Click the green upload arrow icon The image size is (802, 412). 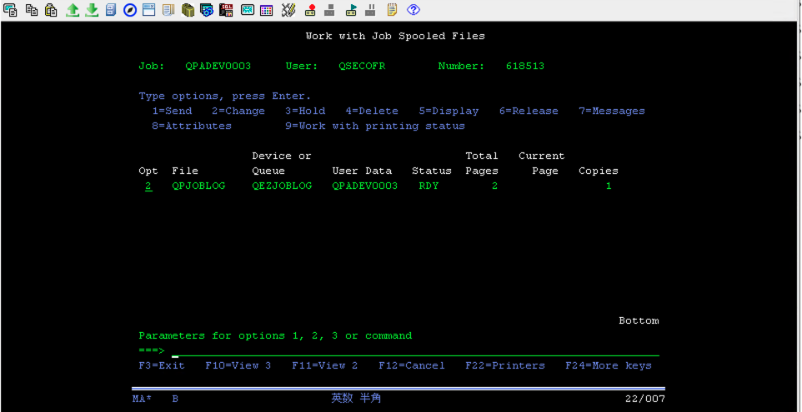click(x=73, y=9)
